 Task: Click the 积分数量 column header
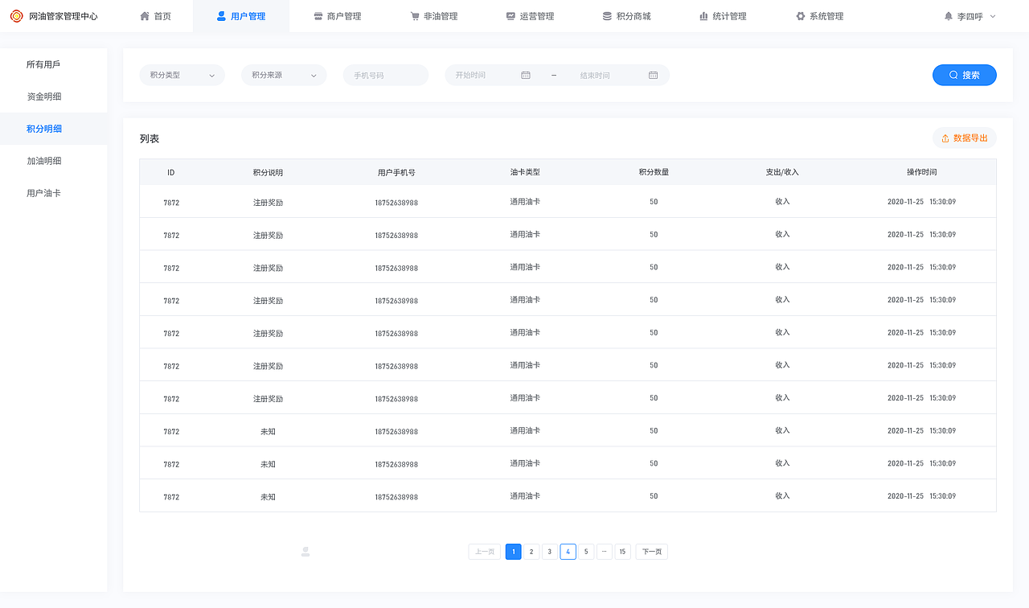[654, 172]
